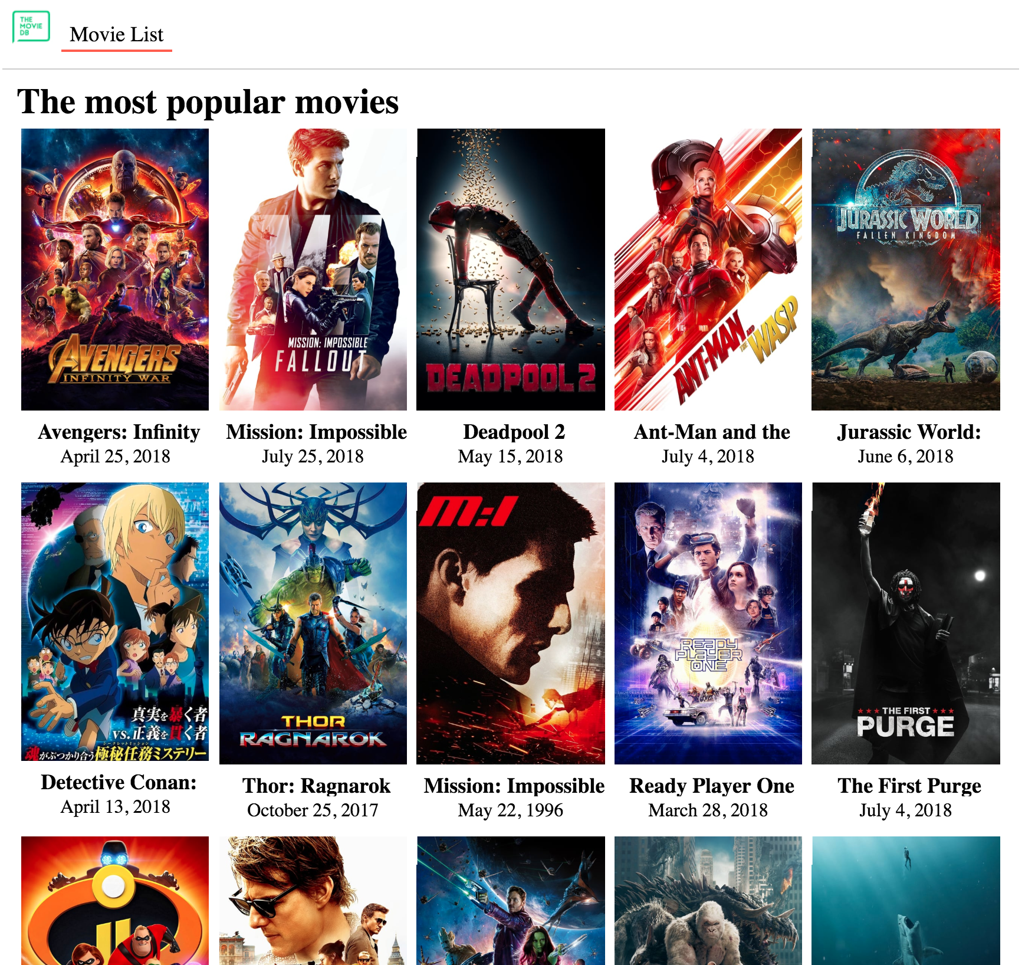The height and width of the screenshot is (965, 1025).
Task: Open the Movie List tab
Action: tap(117, 34)
